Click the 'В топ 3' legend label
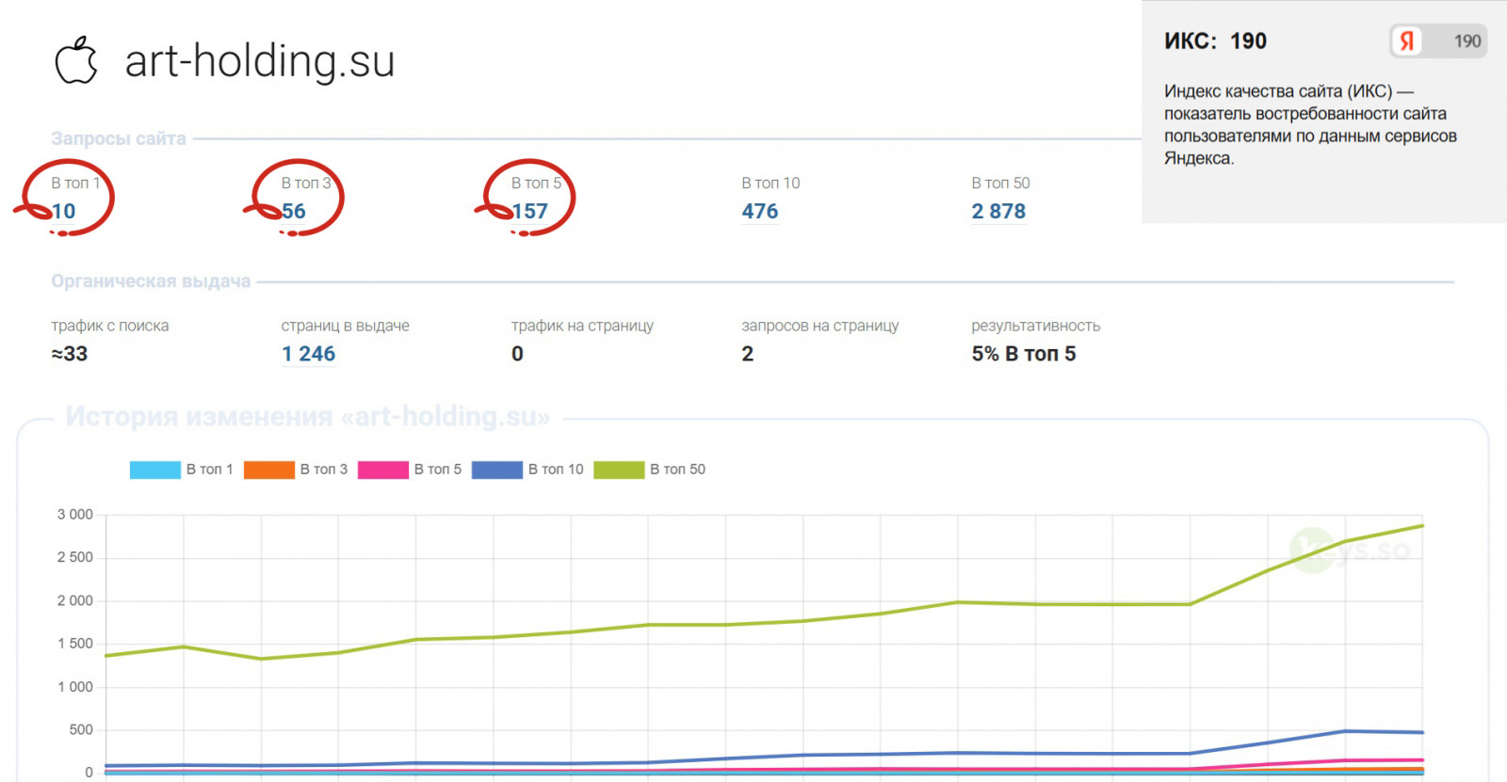The width and height of the screenshot is (1507, 782). coord(324,470)
